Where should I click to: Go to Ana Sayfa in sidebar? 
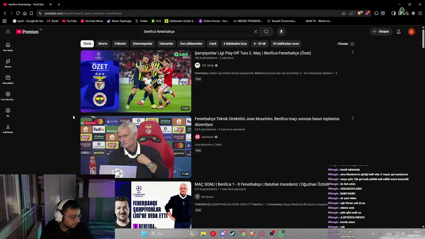click(8, 47)
